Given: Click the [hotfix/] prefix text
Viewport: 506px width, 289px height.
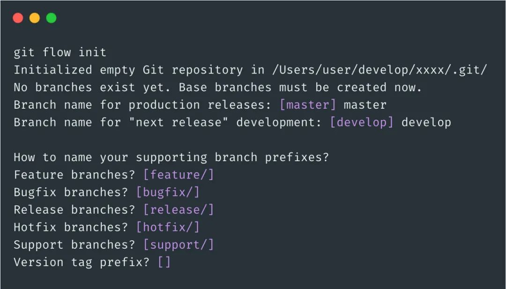Looking at the screenshot, I should (168, 227).
